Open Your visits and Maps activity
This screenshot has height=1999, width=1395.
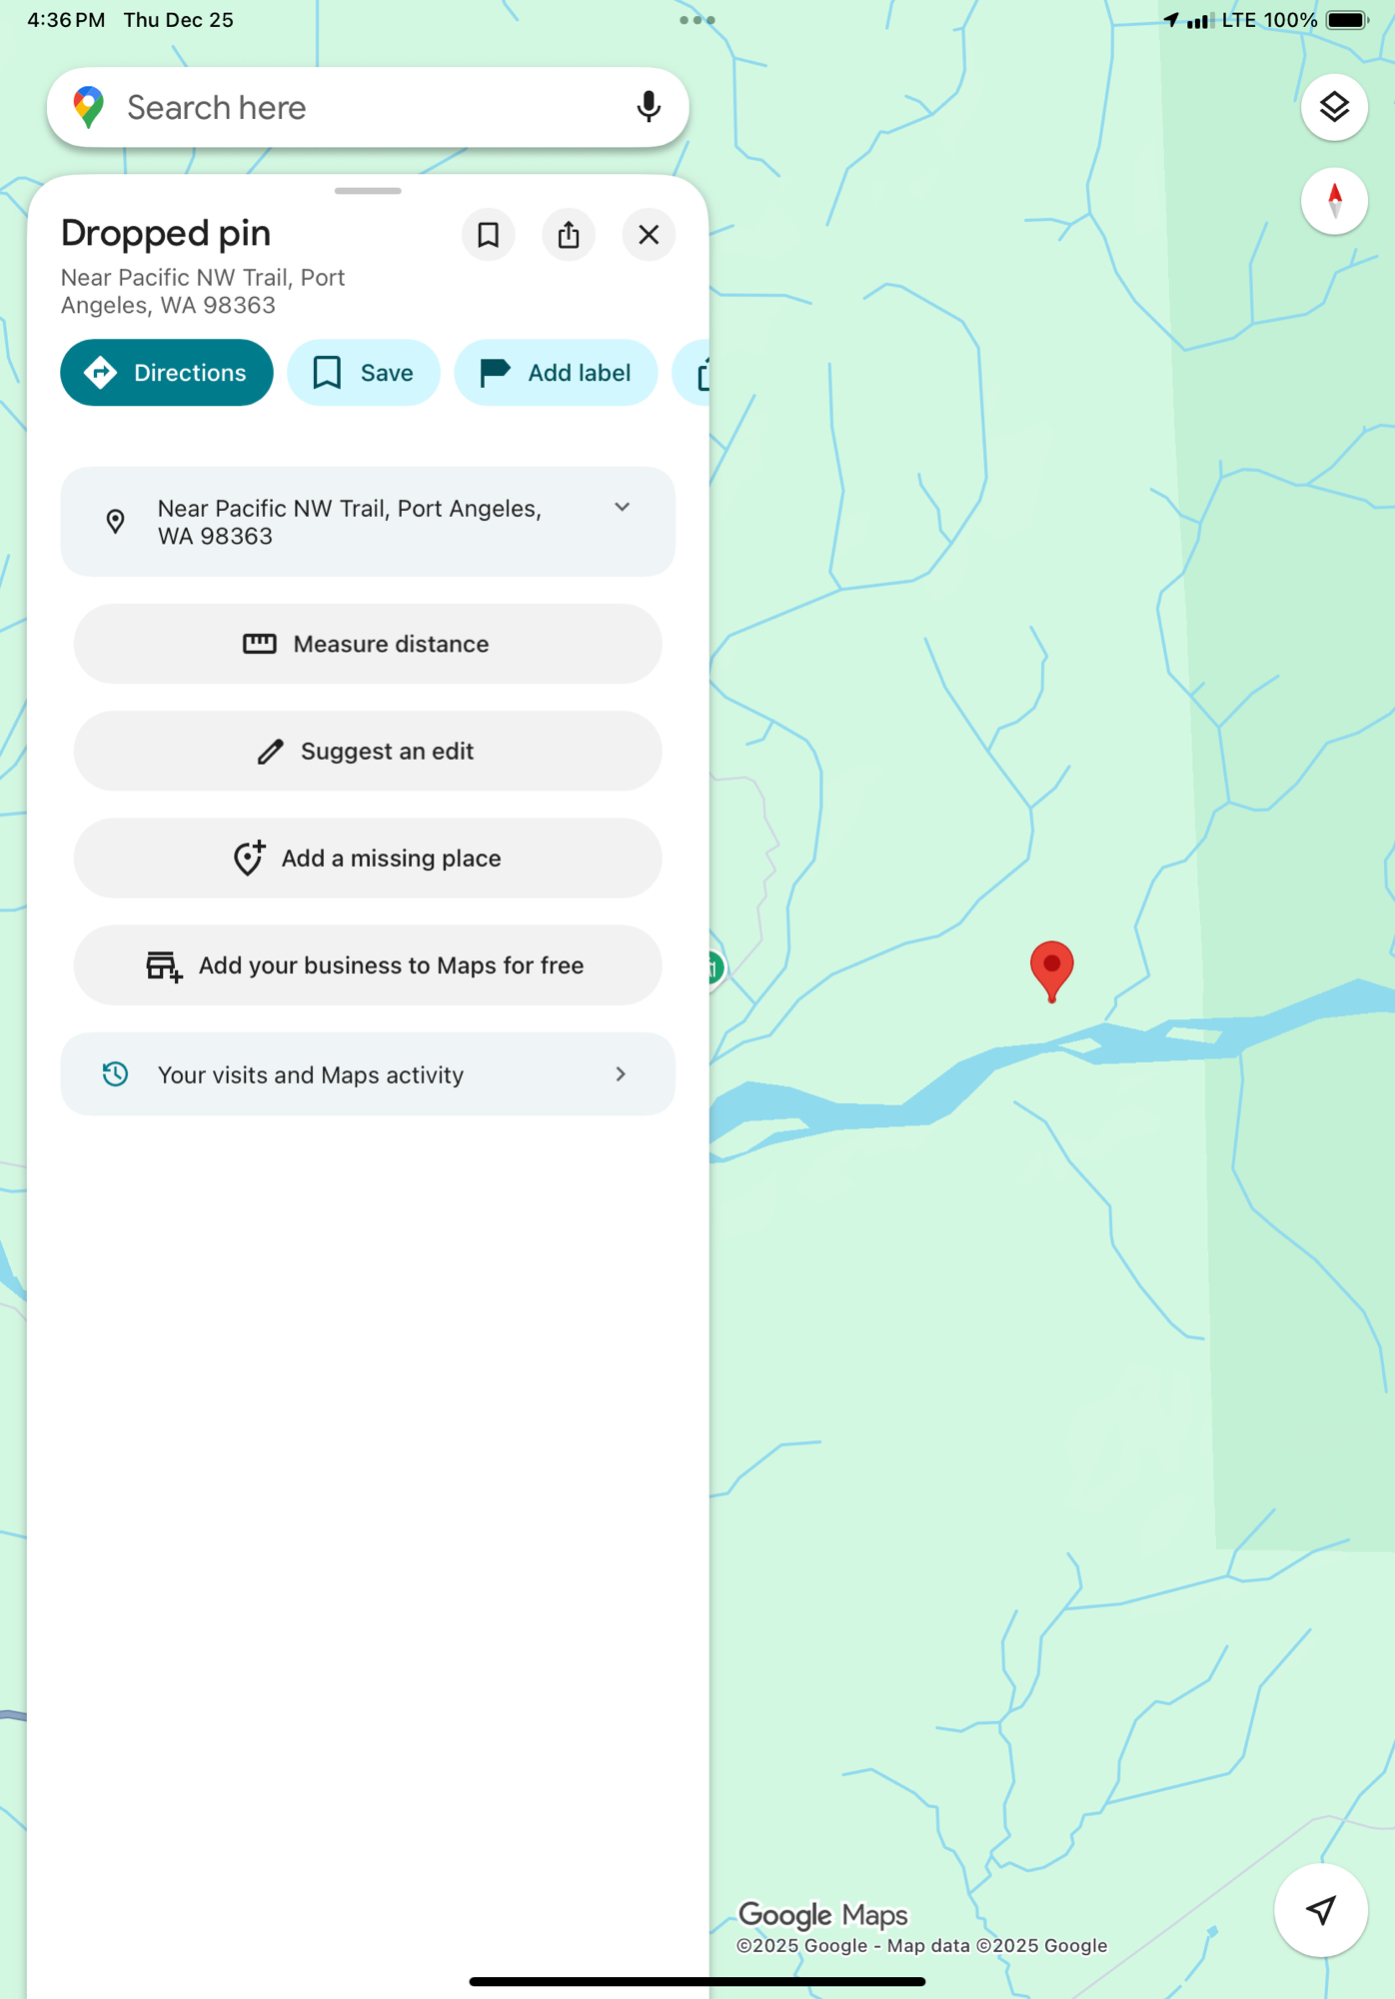[x=368, y=1074]
